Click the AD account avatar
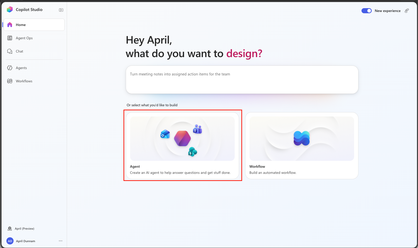Image resolution: width=418 pixels, height=248 pixels. coord(10,241)
